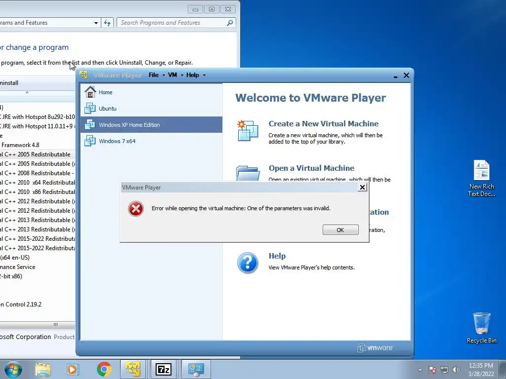Screen dimensions: 506x379
Task: Select 'C++ 2010 x86 Redistributable' row
Action: 38,192
